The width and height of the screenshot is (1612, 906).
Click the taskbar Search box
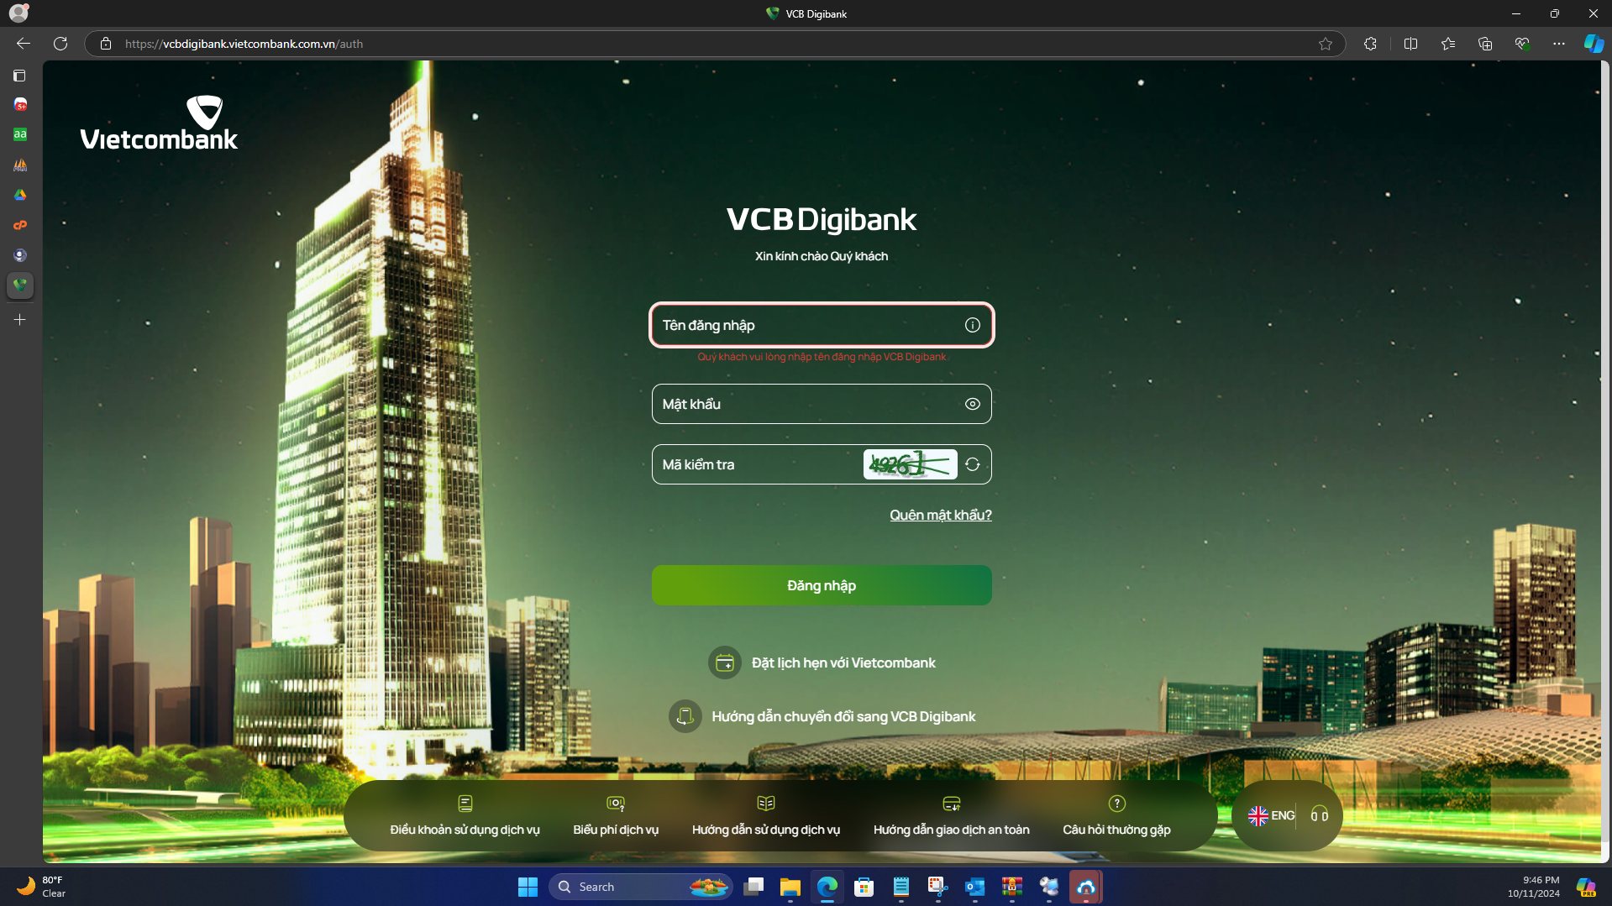pyautogui.click(x=641, y=887)
